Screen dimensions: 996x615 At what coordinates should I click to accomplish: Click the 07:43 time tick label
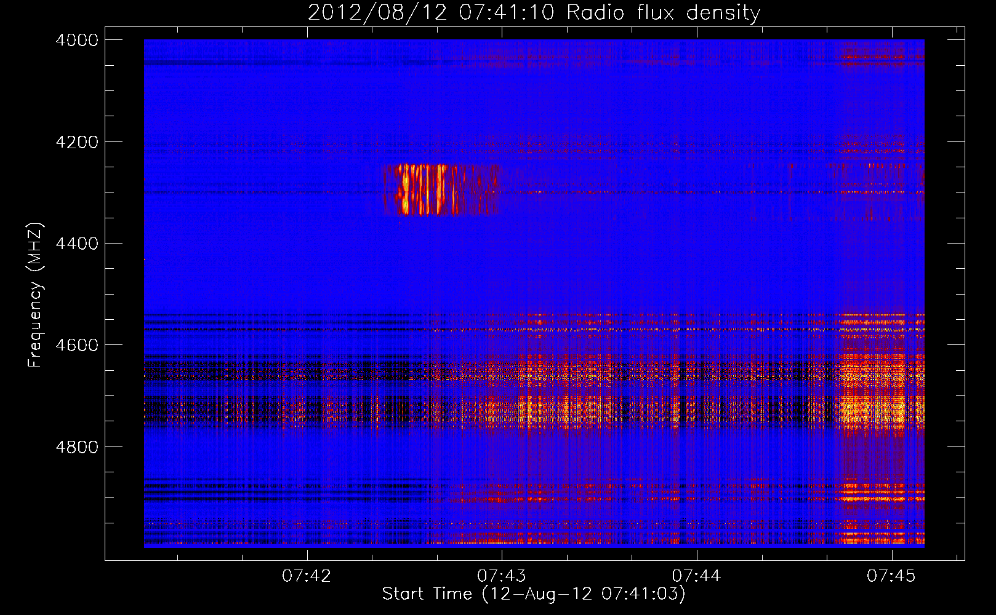tap(502, 576)
